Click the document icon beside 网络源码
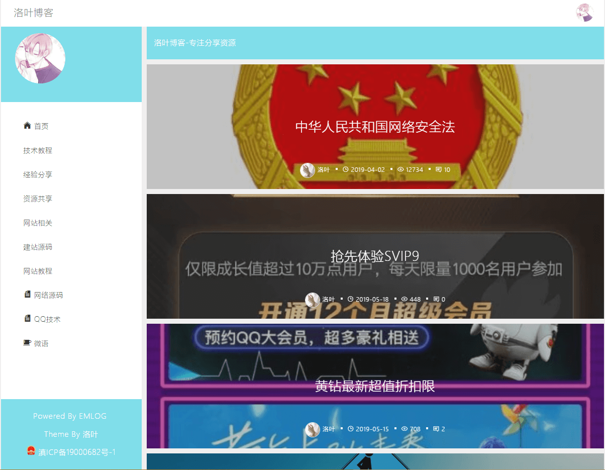Image resolution: width=605 pixels, height=470 pixels. [27, 295]
